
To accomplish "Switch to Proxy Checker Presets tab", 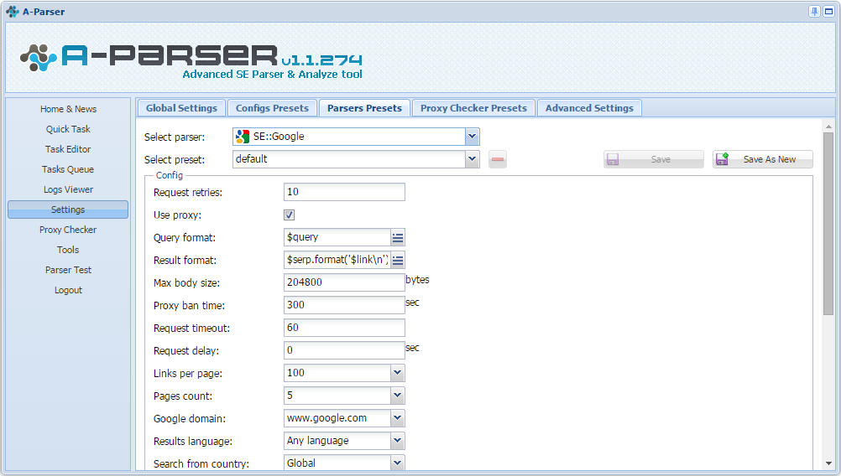I will pyautogui.click(x=473, y=108).
